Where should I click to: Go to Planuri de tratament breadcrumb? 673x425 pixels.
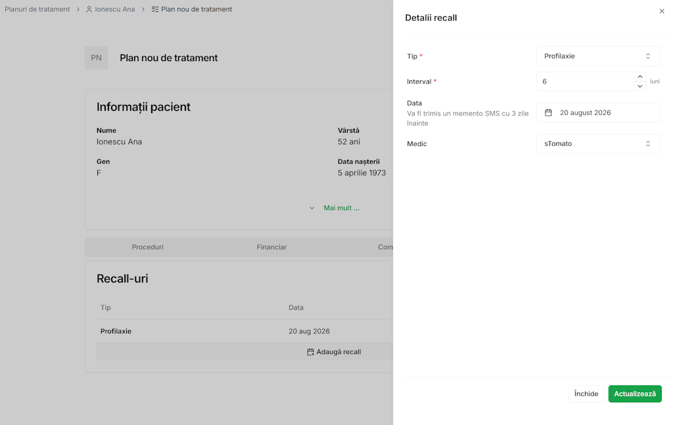pos(37,10)
